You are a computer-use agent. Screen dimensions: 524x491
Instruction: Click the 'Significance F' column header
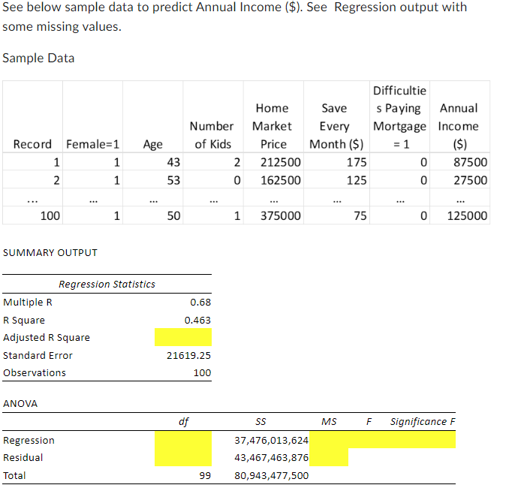coord(423,422)
